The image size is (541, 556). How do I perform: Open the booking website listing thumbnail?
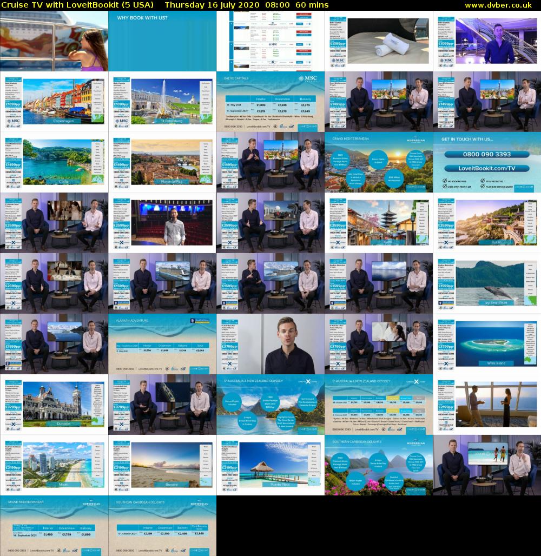270,41
